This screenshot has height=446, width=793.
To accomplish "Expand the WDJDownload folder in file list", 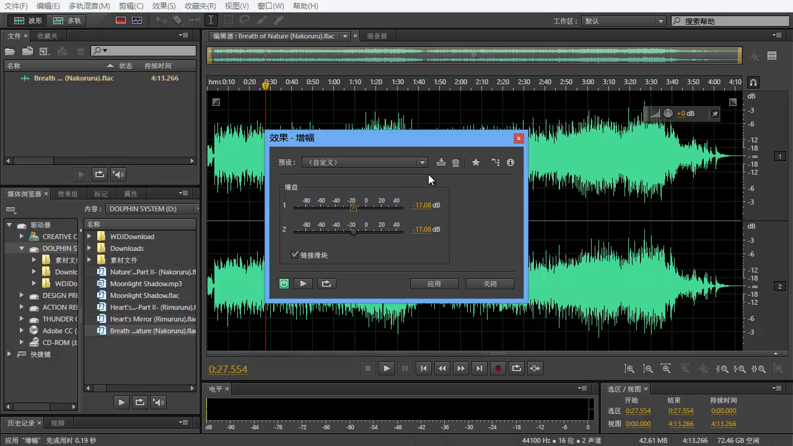I will click(89, 237).
